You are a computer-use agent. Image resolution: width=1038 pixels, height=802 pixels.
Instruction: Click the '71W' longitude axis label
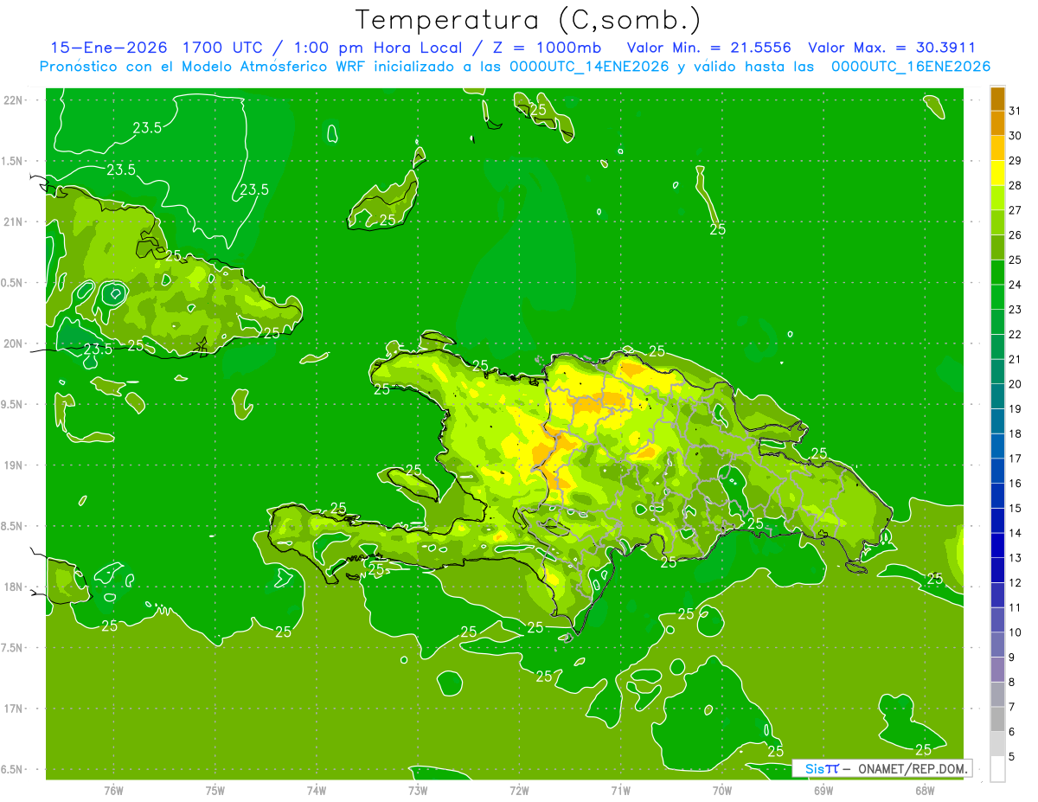(620, 791)
